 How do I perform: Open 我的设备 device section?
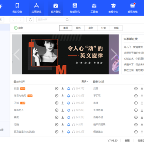tap(17, 8)
